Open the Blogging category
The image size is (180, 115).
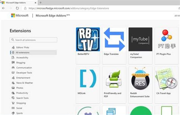(21, 62)
